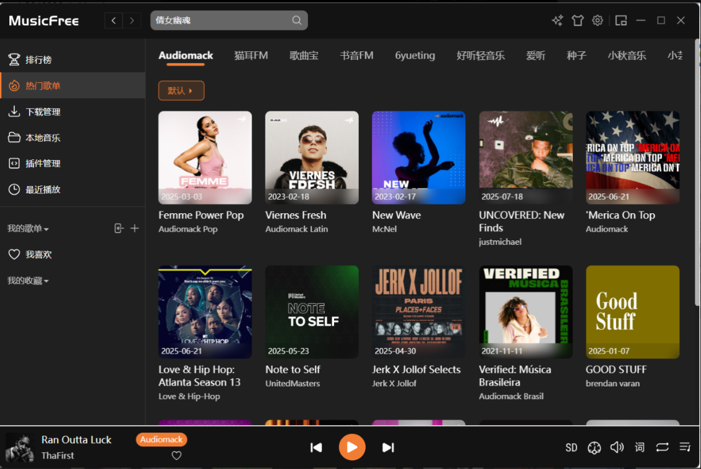Open the theme shirt icon

(578, 20)
